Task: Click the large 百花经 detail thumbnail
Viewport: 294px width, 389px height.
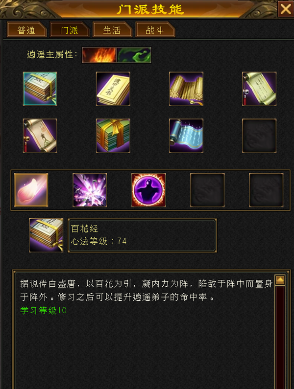Action: click(x=46, y=235)
